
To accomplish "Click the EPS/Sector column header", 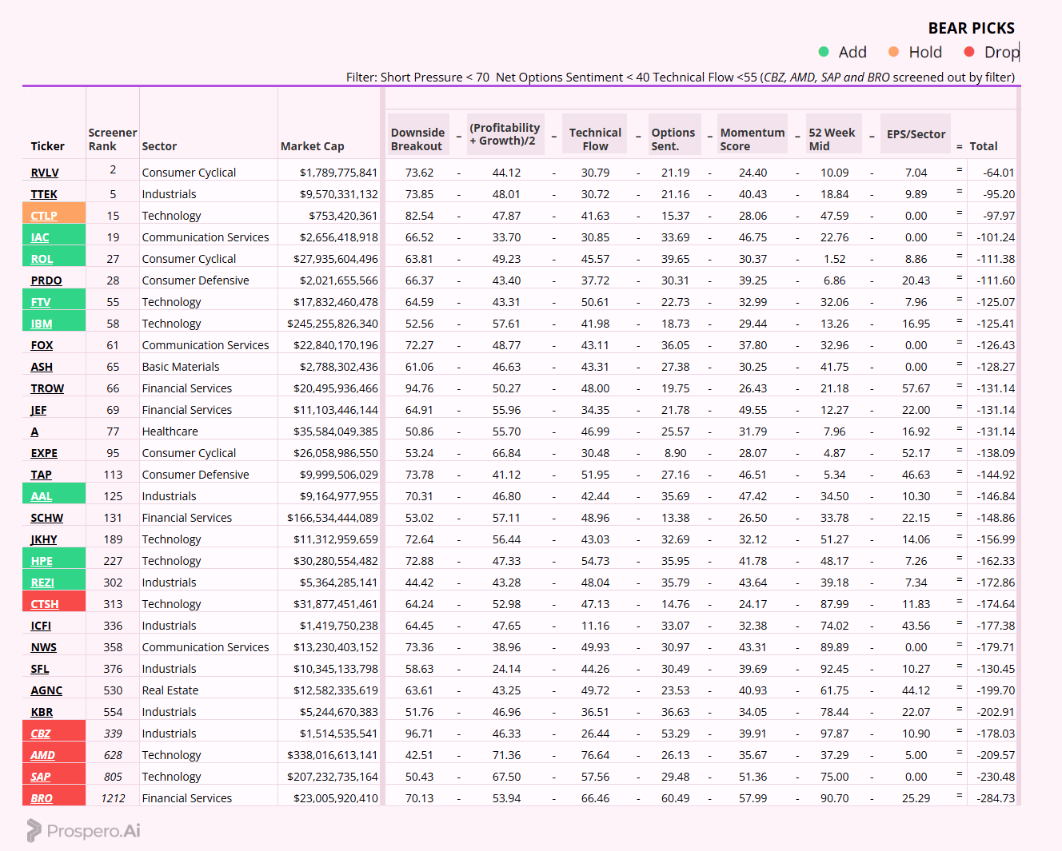I will pyautogui.click(x=916, y=134).
